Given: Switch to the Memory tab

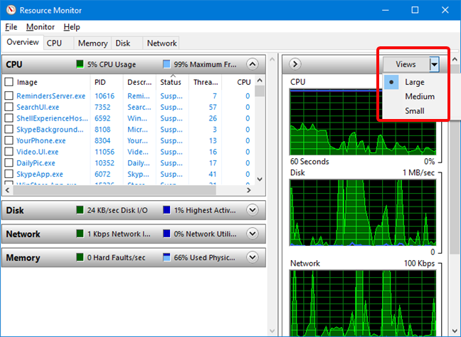Looking at the screenshot, I should tap(92, 43).
